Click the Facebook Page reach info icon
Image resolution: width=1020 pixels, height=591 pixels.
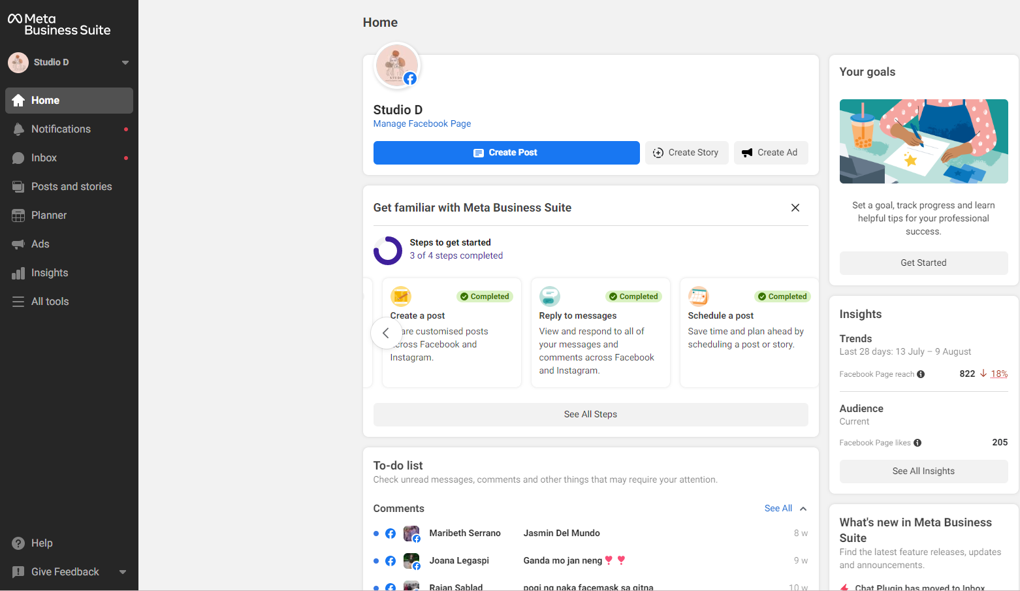[921, 374]
